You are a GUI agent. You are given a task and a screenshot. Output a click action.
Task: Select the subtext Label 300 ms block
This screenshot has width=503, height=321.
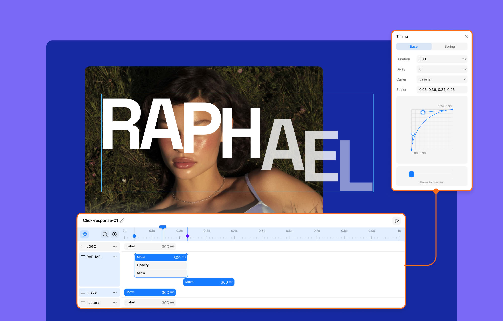point(150,302)
